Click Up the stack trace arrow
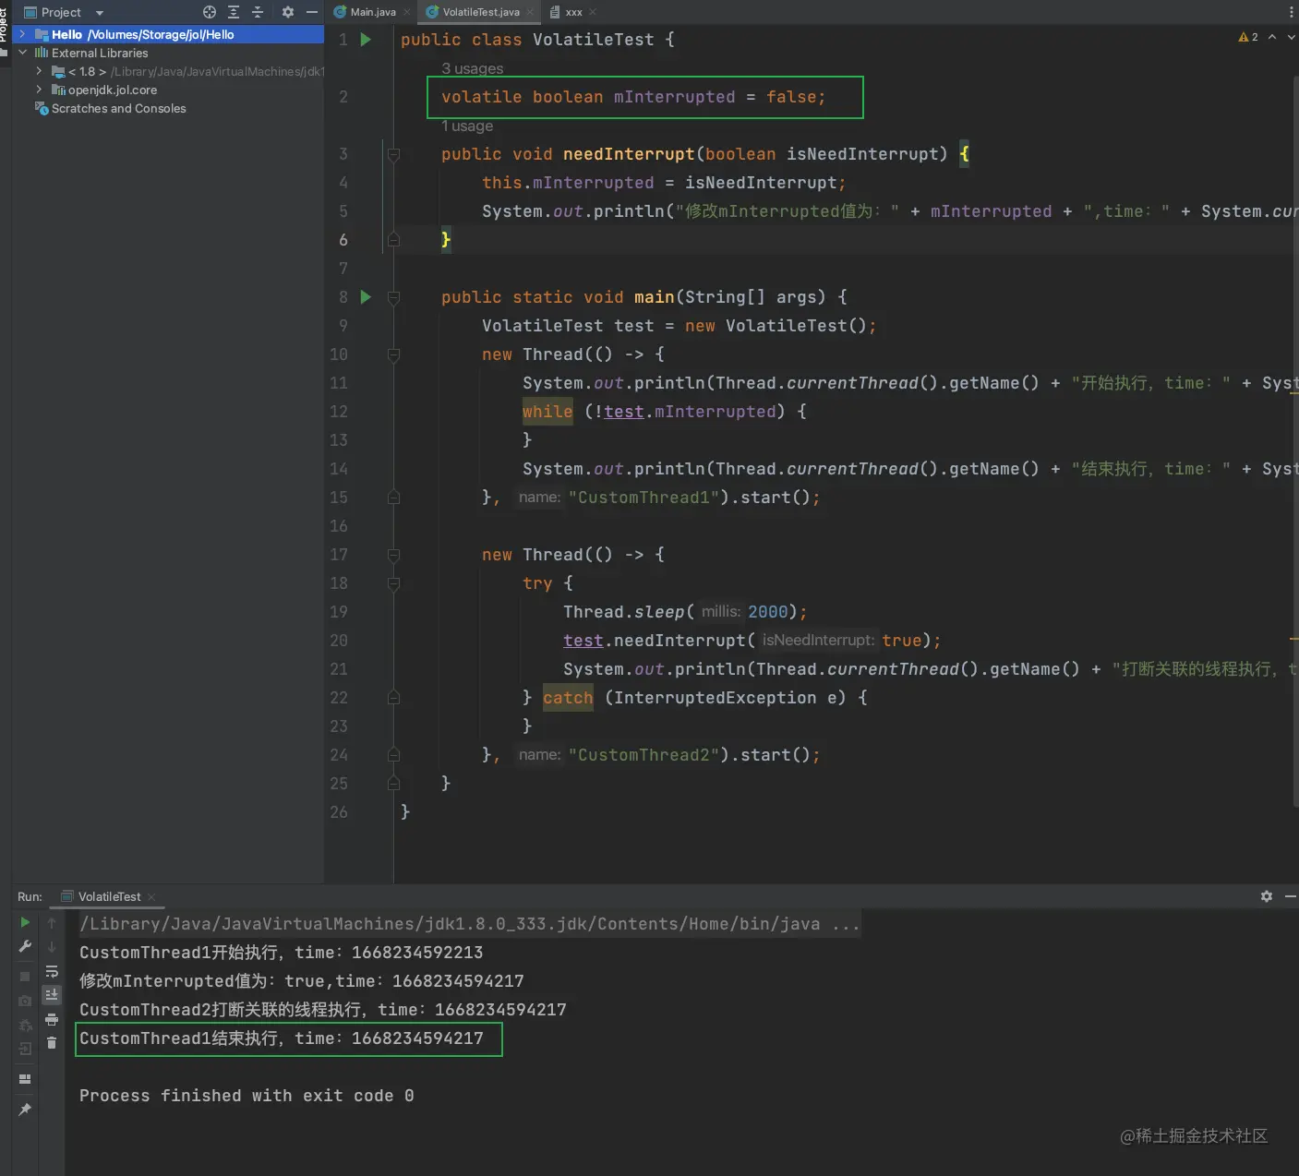The height and width of the screenshot is (1176, 1299). click(52, 923)
